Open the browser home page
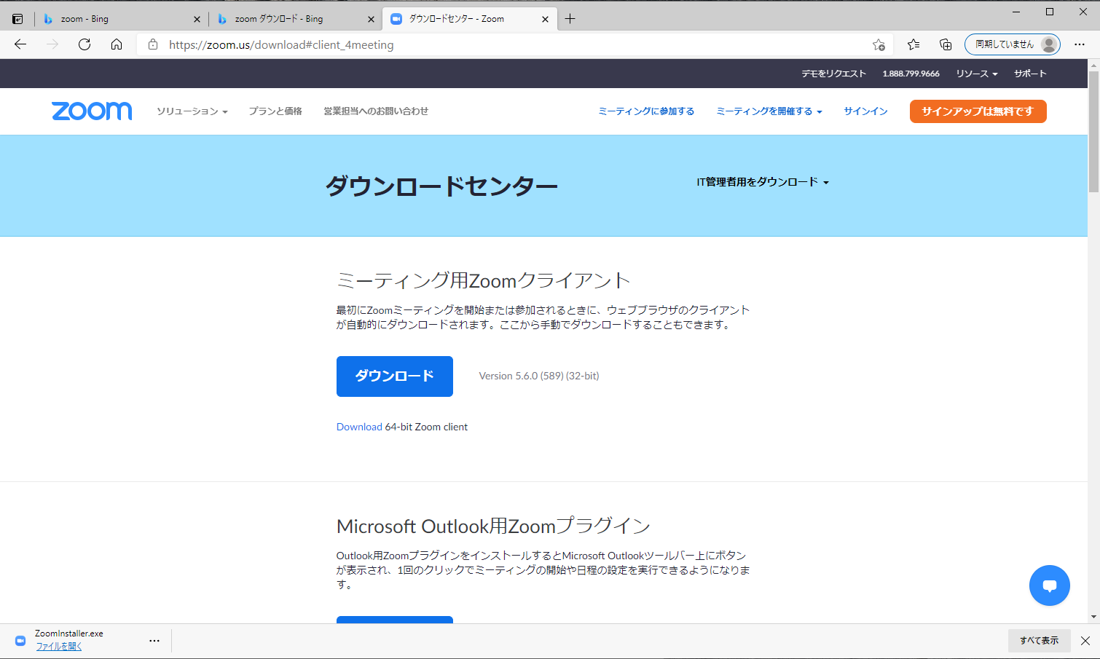This screenshot has width=1100, height=659. (117, 44)
